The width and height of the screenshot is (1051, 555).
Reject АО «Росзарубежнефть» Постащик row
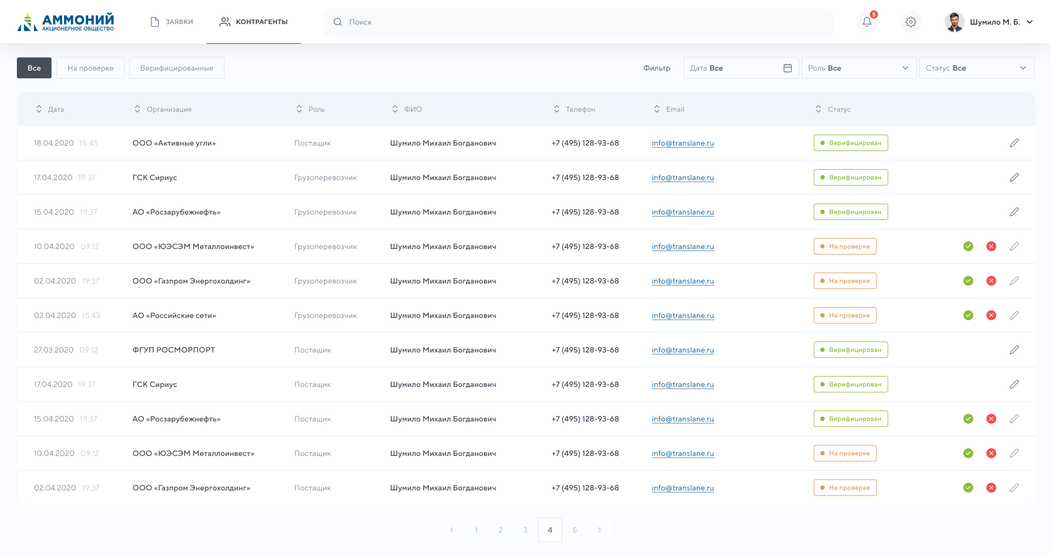point(991,419)
